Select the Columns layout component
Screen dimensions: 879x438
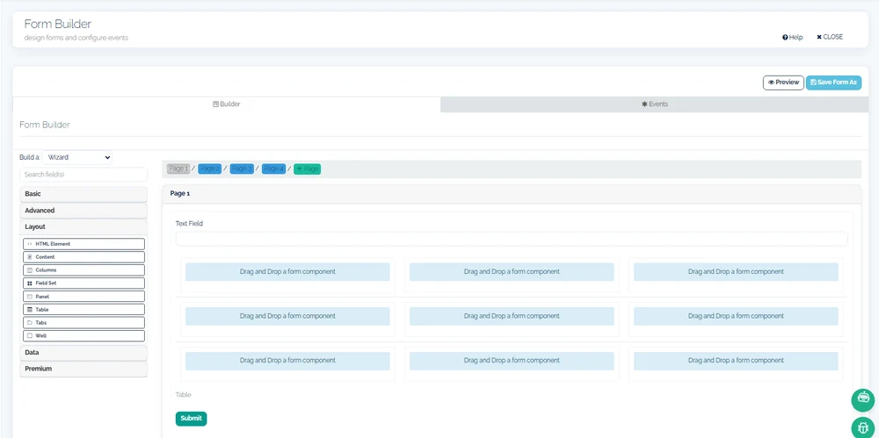click(84, 270)
